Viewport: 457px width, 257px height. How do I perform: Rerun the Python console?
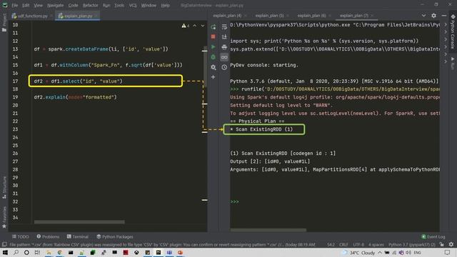(x=214, y=27)
